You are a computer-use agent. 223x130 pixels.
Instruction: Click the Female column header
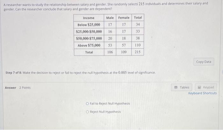124,18
